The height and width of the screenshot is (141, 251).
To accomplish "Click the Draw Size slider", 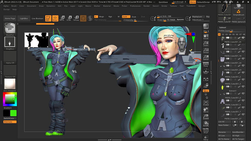I will (x=171, y=20).
